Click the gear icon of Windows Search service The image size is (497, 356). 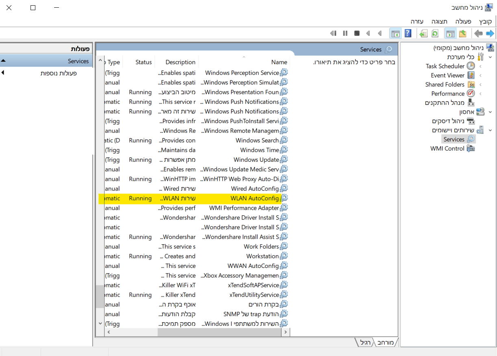click(284, 140)
